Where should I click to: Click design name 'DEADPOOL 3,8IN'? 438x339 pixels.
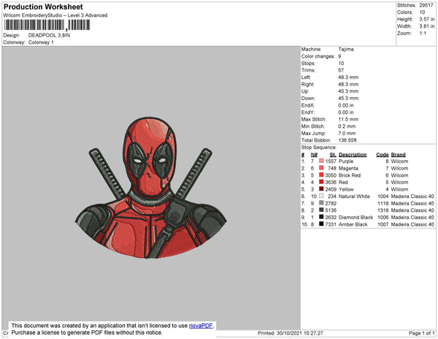[x=49, y=35]
